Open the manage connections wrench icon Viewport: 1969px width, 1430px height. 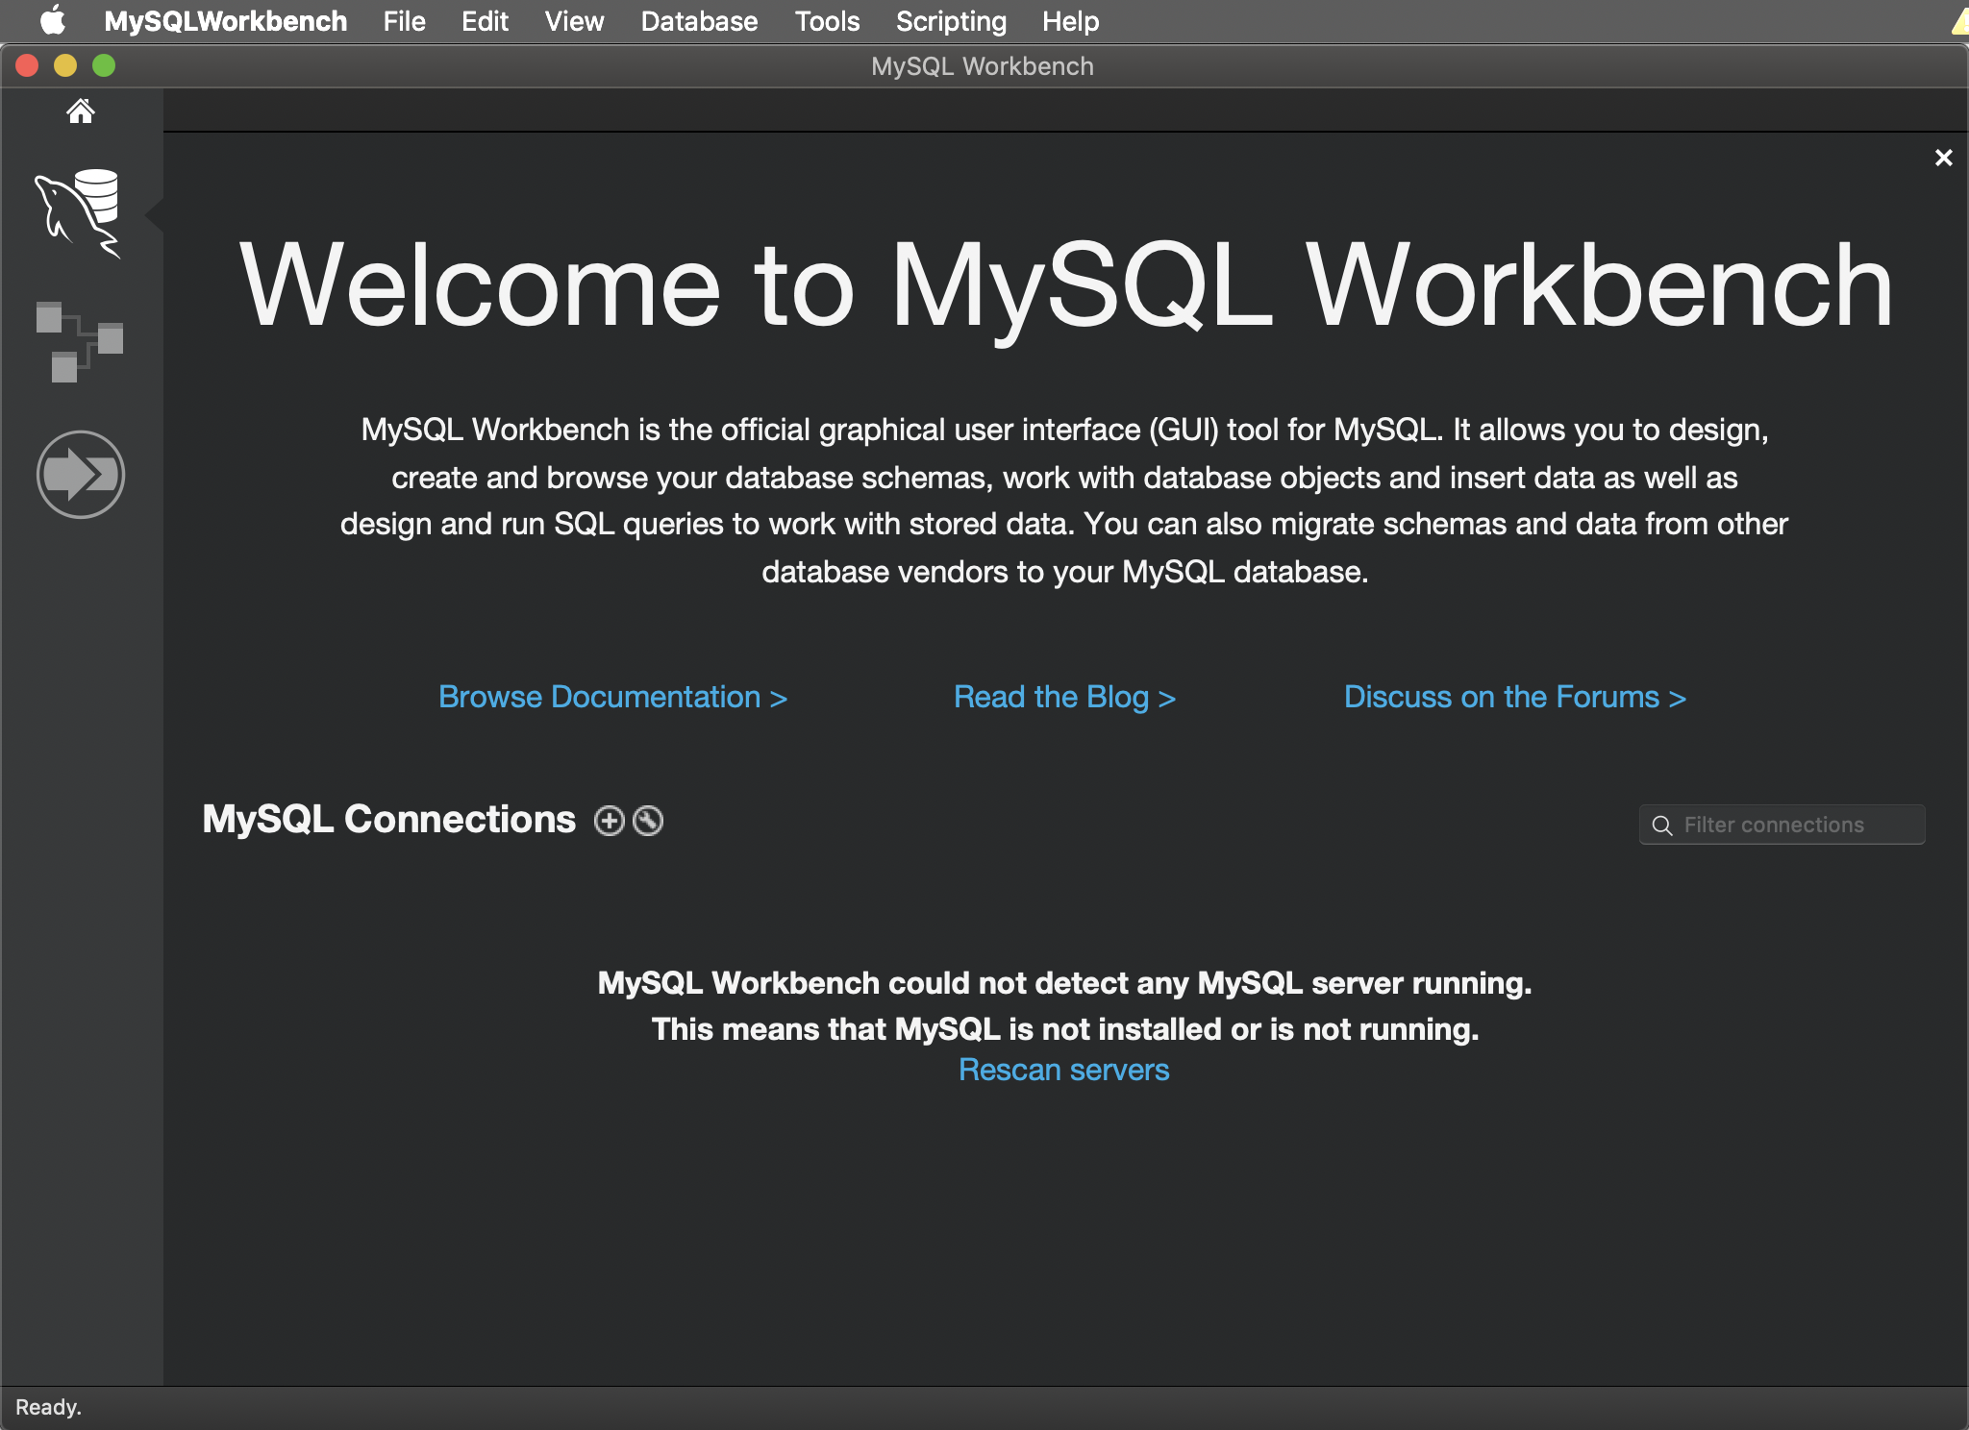[x=647, y=820]
